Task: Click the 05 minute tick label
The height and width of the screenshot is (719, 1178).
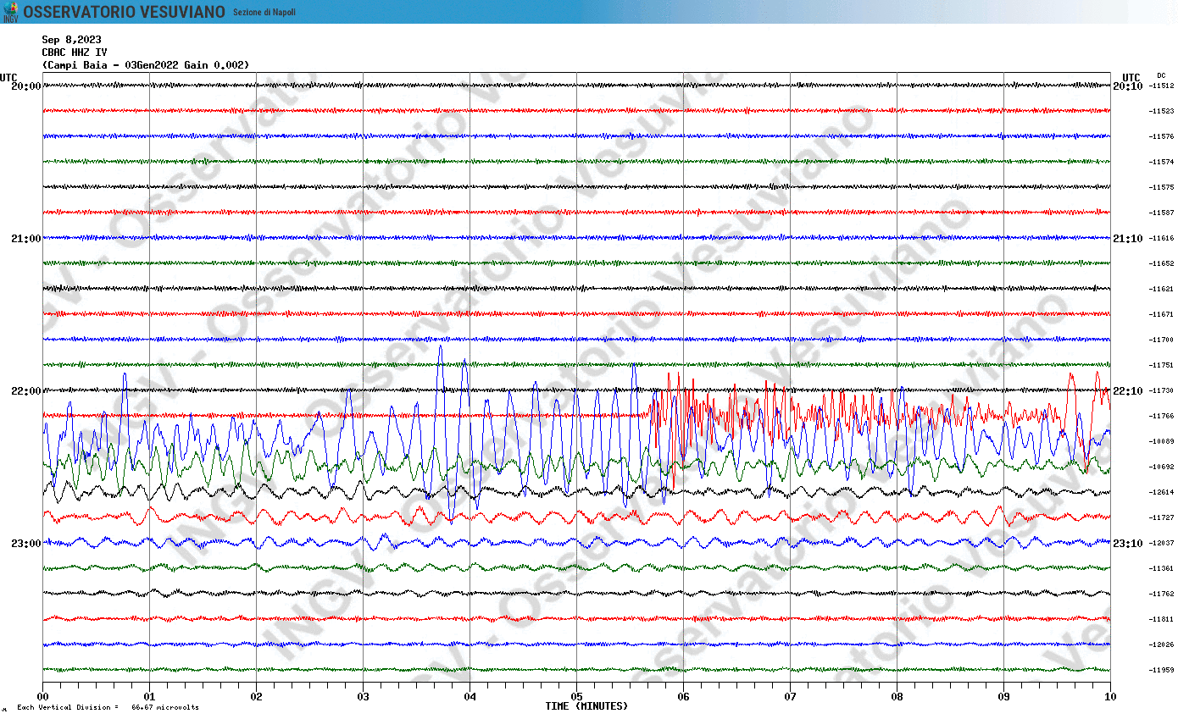Action: (x=576, y=697)
